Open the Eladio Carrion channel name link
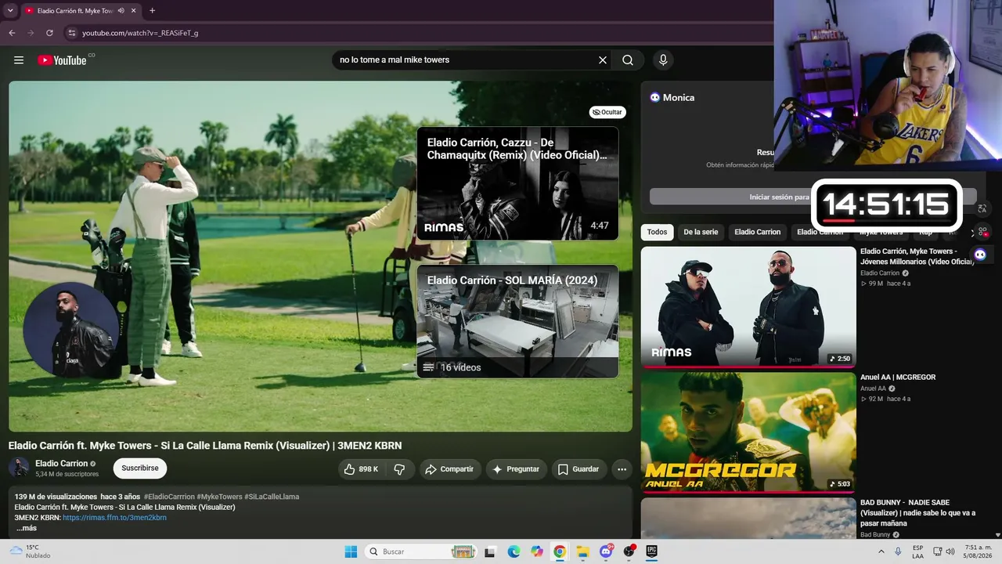 pos(61,464)
